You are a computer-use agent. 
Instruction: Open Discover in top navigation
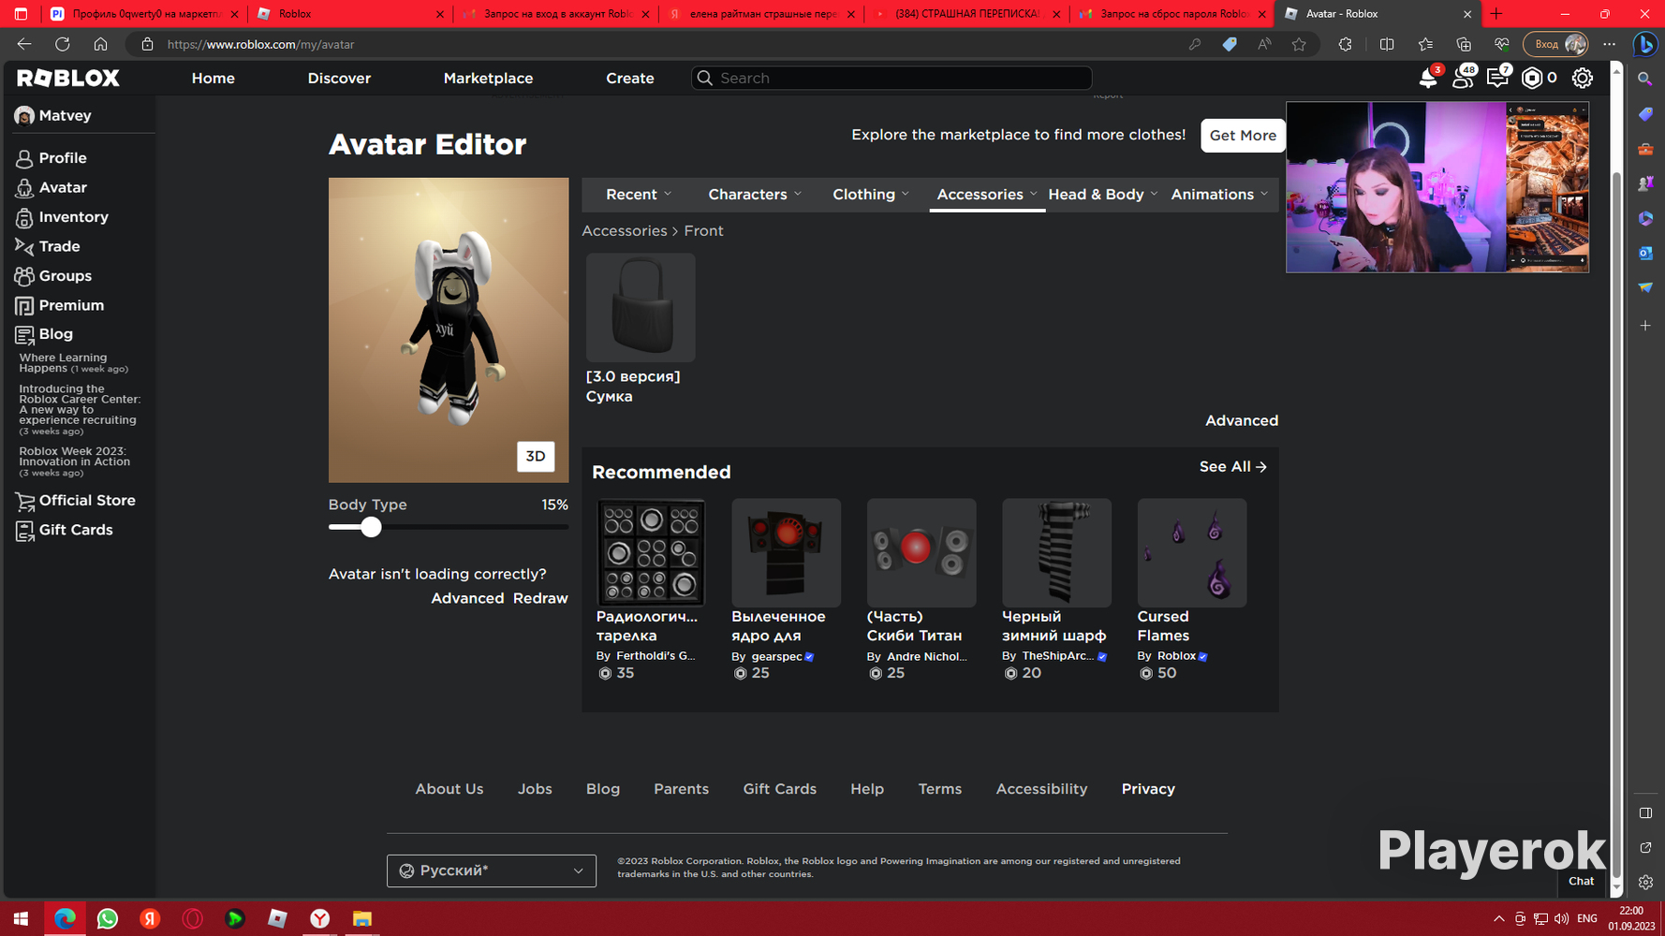339,79
